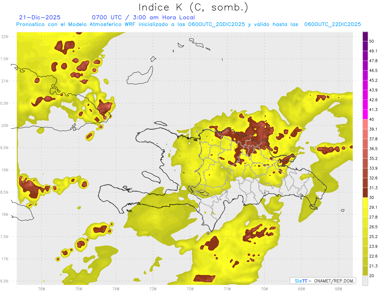
Task: Click the legend value '50'
Action: coord(371,41)
